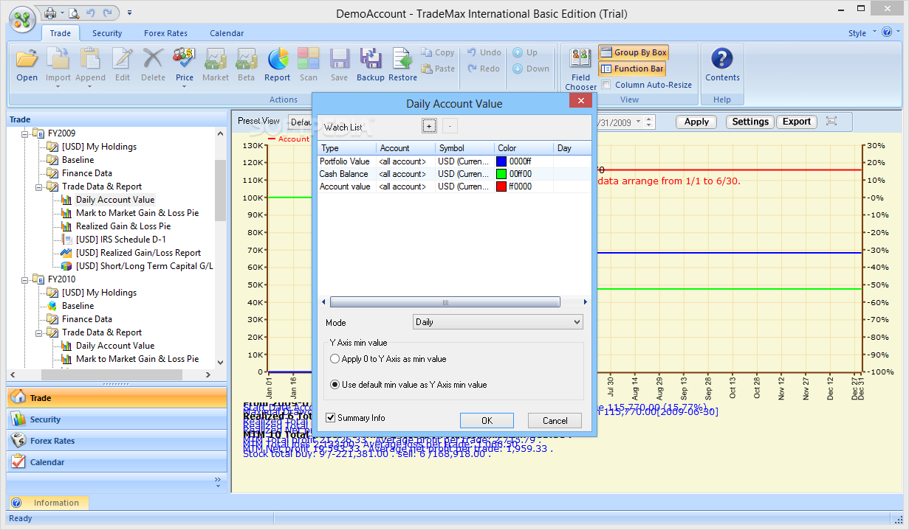Open the Field Chooser
909x530 pixels.
pos(580,69)
